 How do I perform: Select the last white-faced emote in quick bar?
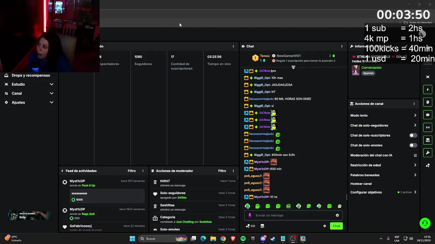[340, 206]
